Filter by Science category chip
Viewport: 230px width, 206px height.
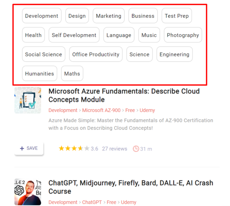point(140,54)
